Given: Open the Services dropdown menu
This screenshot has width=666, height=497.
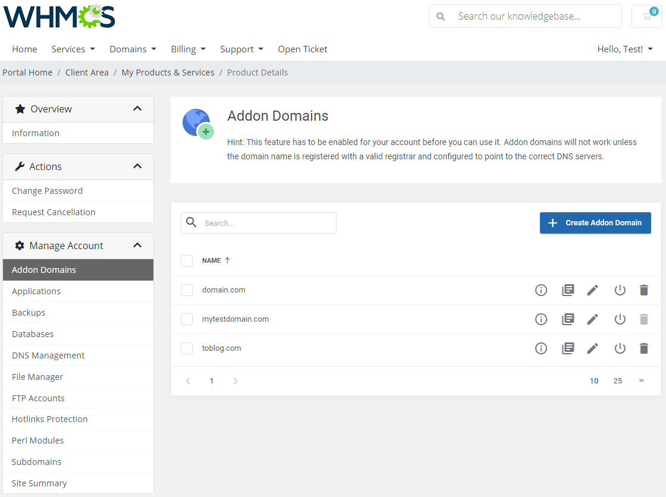Looking at the screenshot, I should click(73, 49).
